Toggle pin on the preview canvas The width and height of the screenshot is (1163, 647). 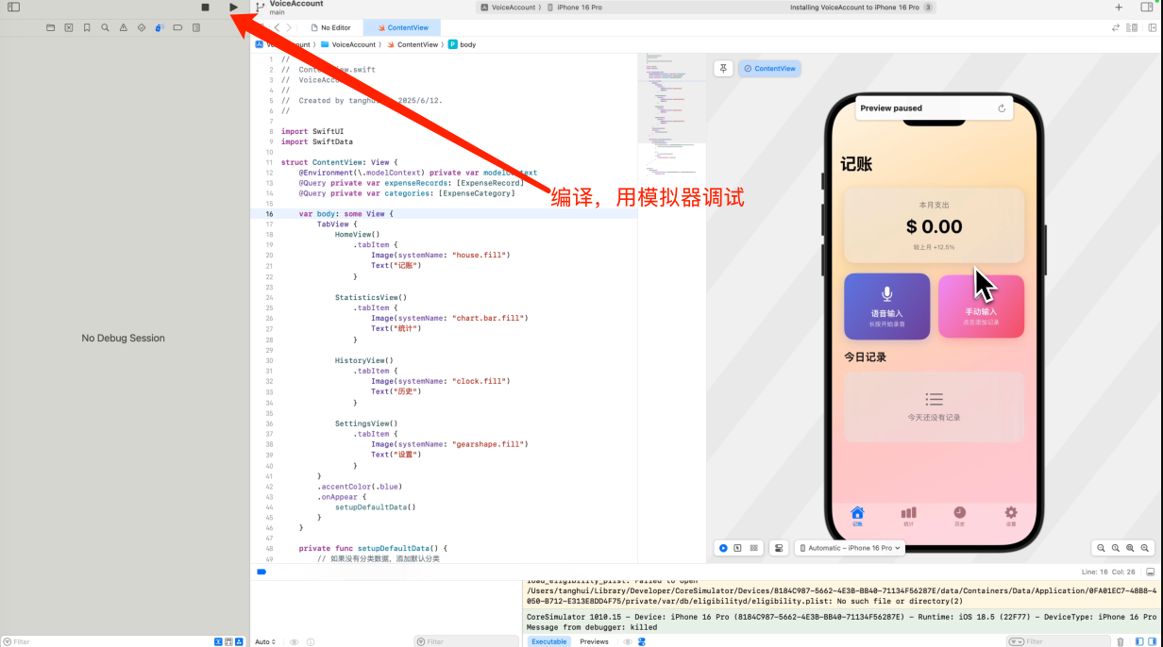(x=723, y=69)
